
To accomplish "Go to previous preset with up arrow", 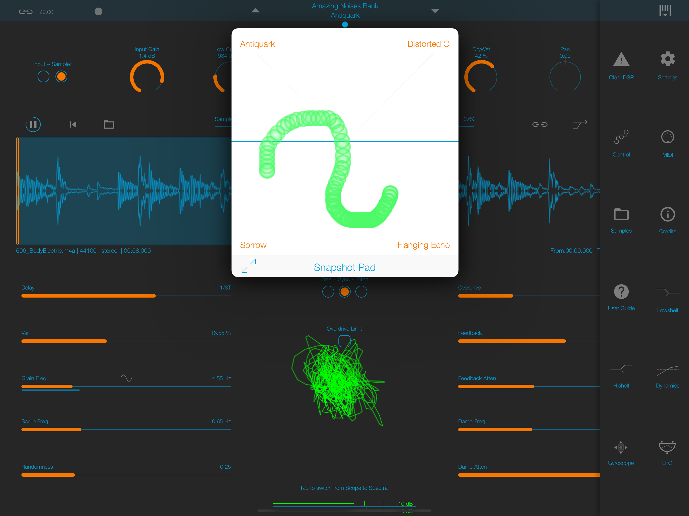I will [255, 11].
